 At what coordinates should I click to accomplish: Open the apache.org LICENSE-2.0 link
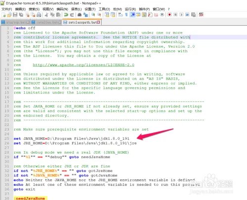coord(83,65)
